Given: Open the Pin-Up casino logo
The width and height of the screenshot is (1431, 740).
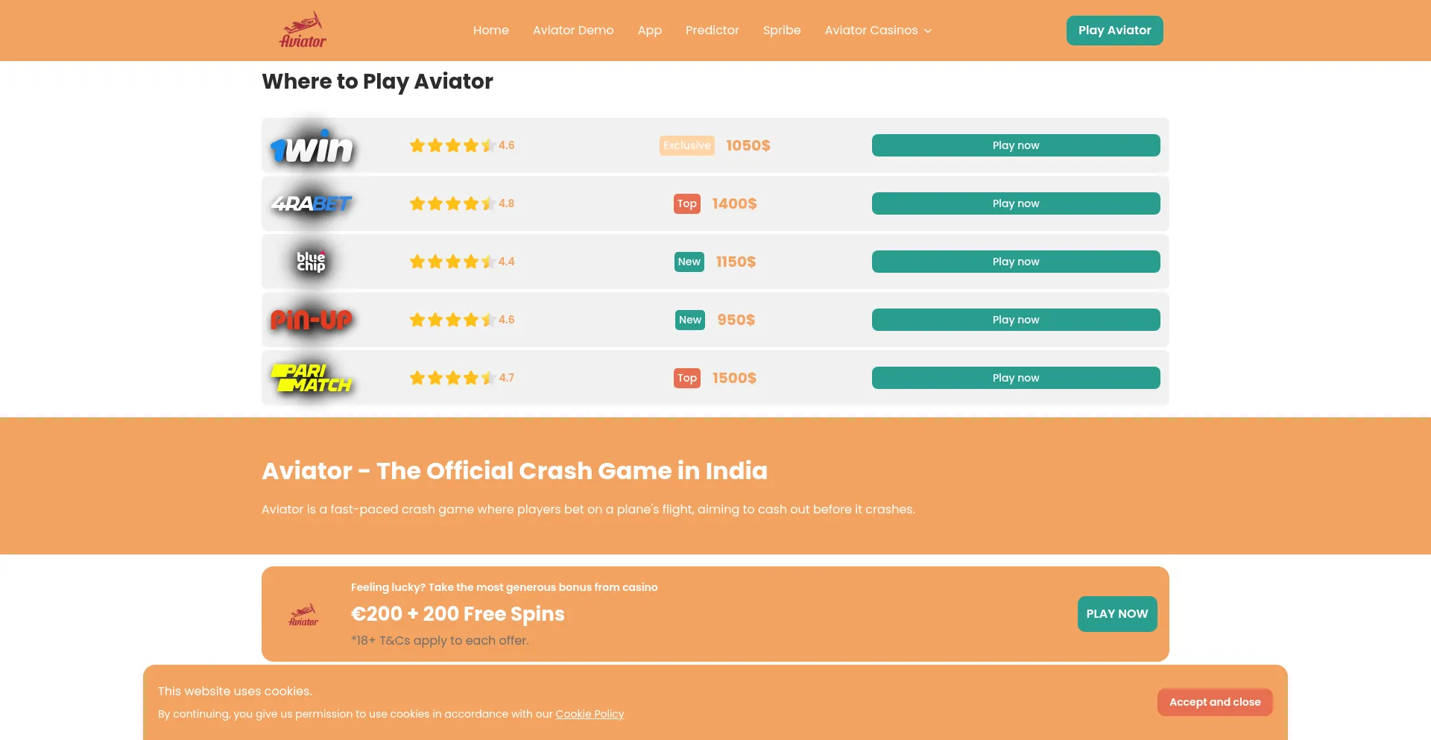Looking at the screenshot, I should pyautogui.click(x=312, y=320).
